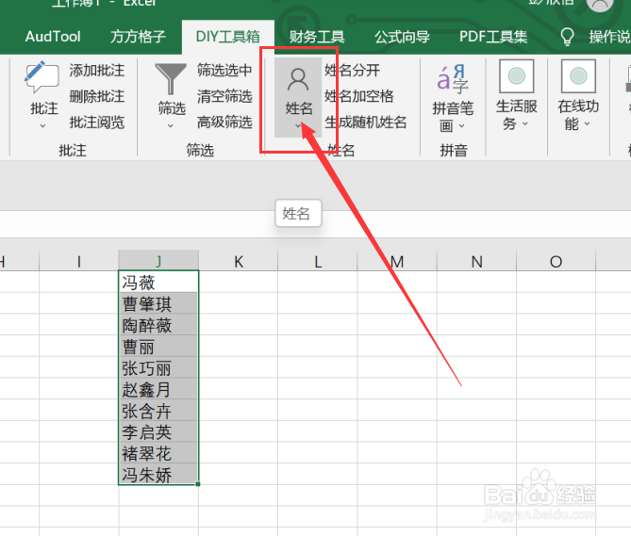Image resolution: width=631 pixels, height=536 pixels.
Task: Expand the 筛选 dropdown arrow
Action: tap(171, 126)
